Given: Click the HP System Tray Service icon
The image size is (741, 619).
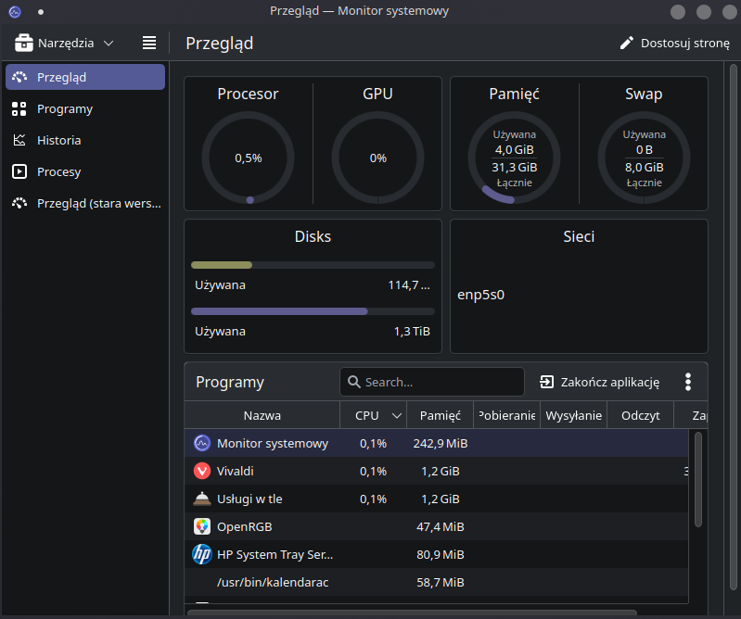Looking at the screenshot, I should pyautogui.click(x=202, y=554).
